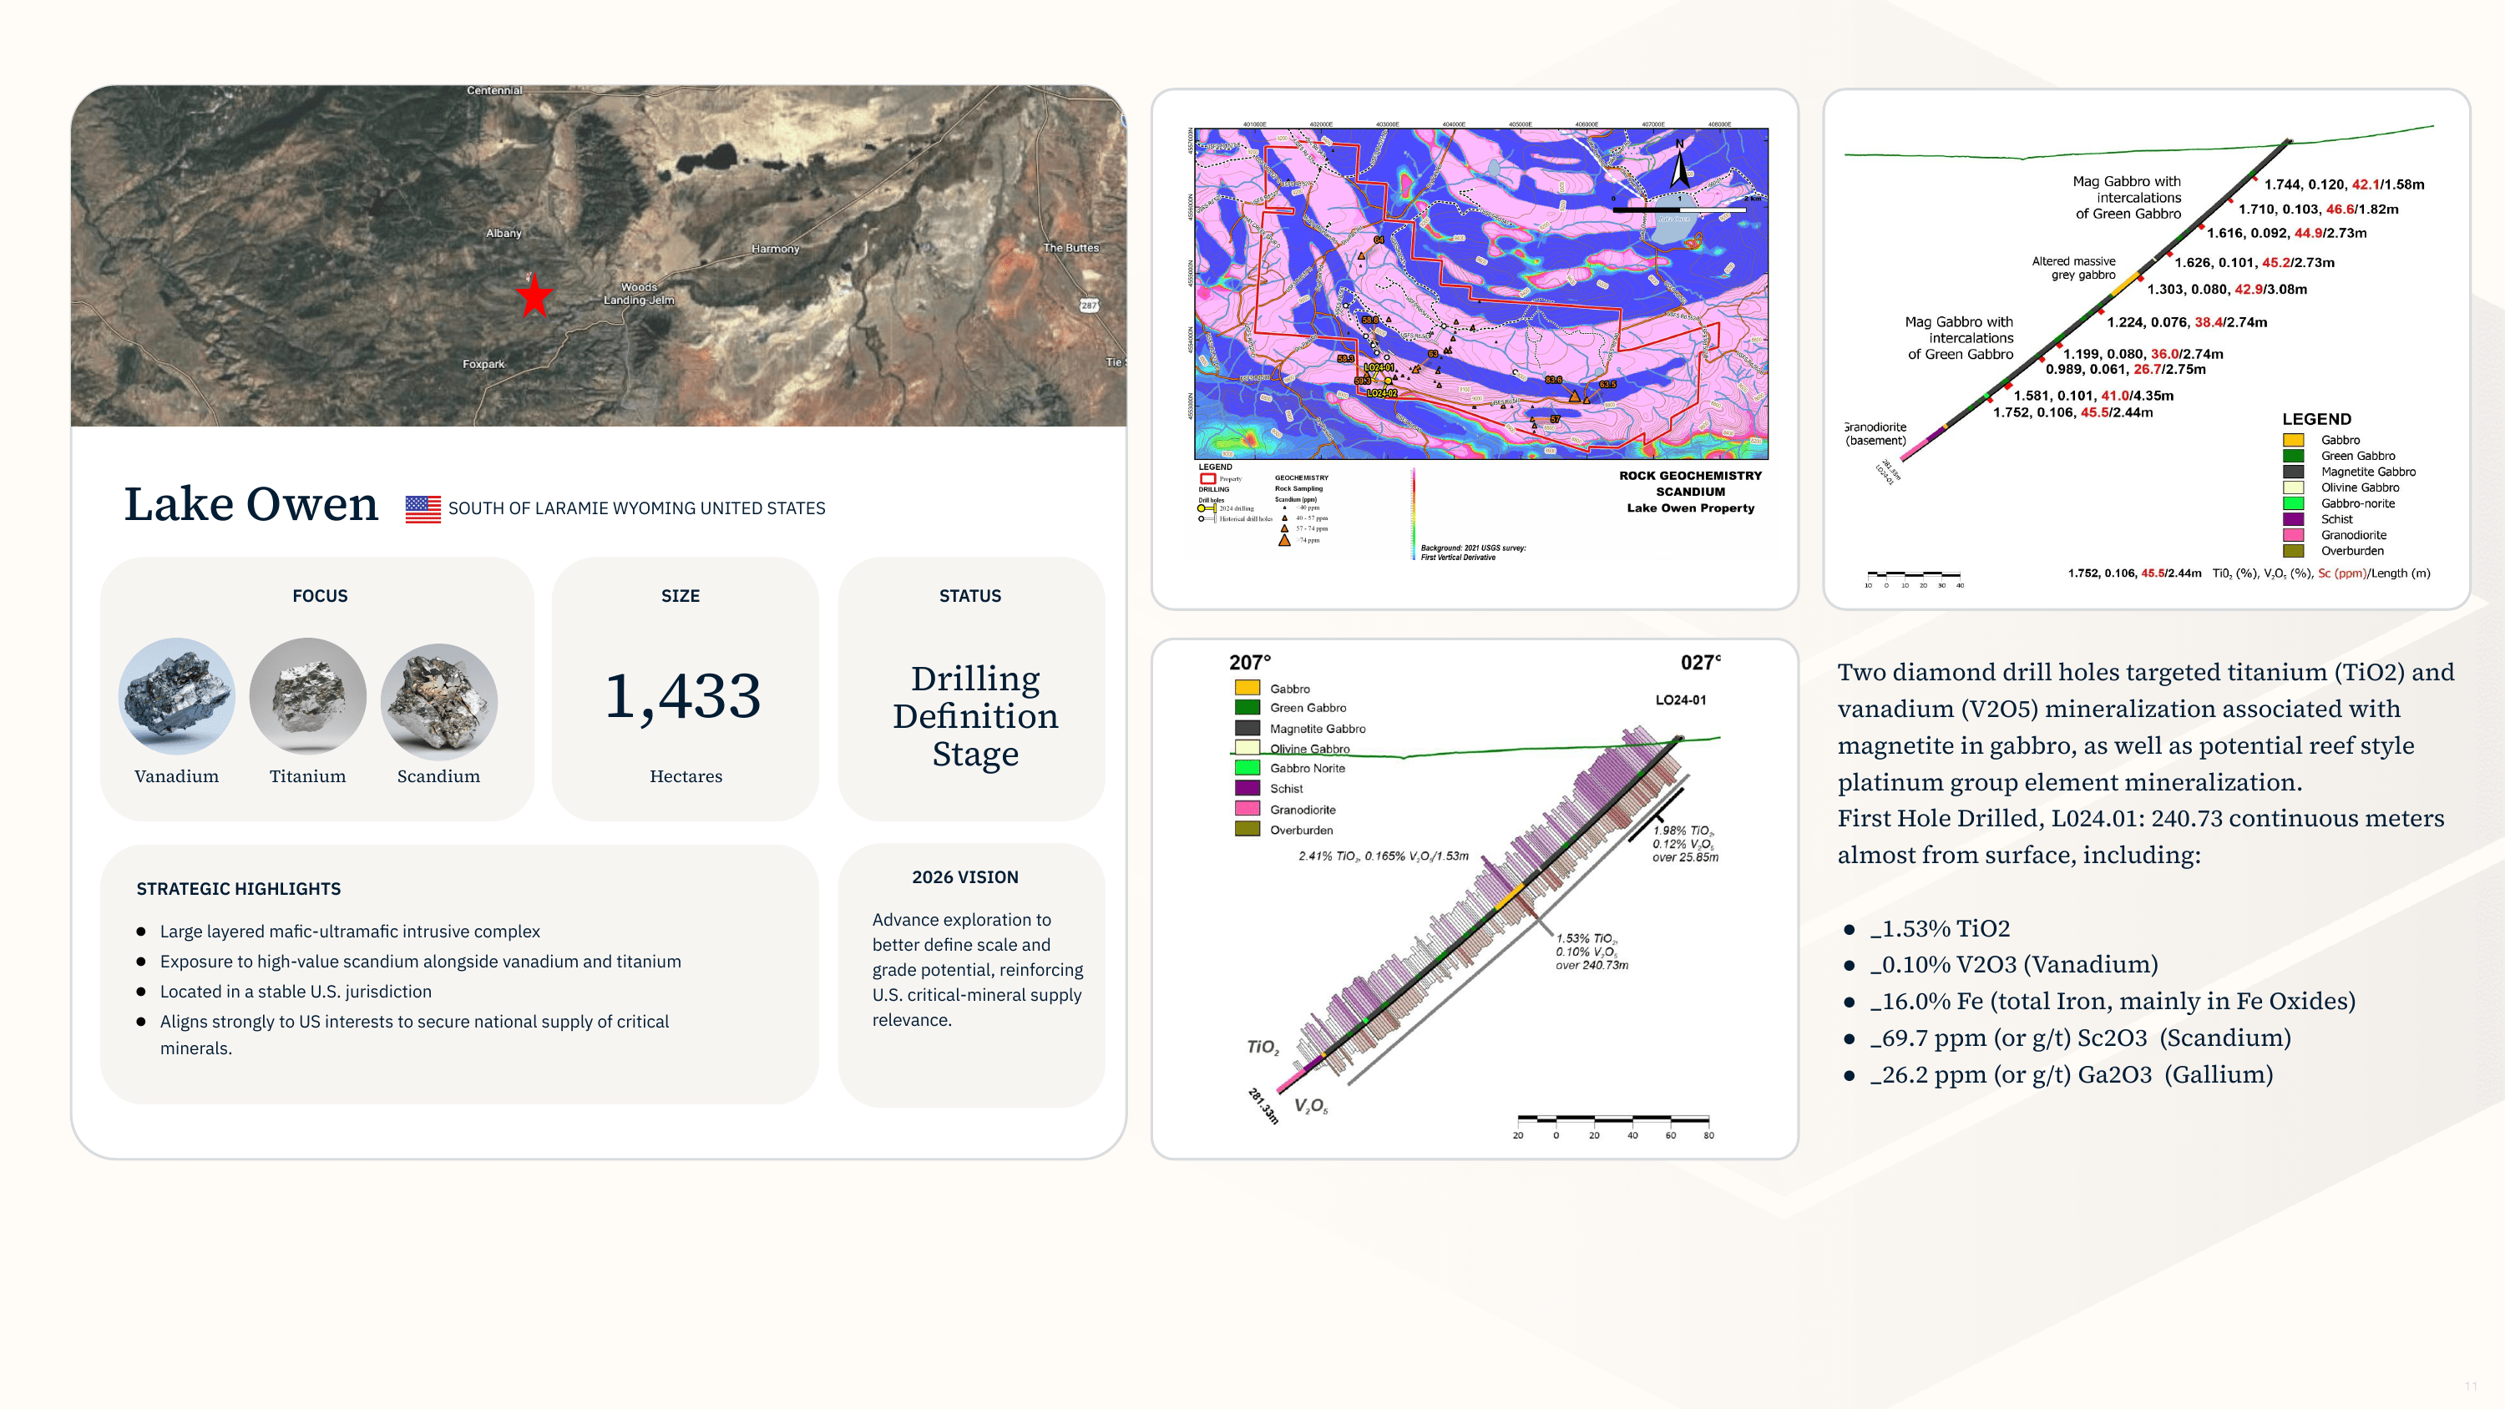This screenshot has height=1409, width=2505.
Task: Click the STRATEGIC HIGHLIGHTS heading
Action: click(238, 889)
